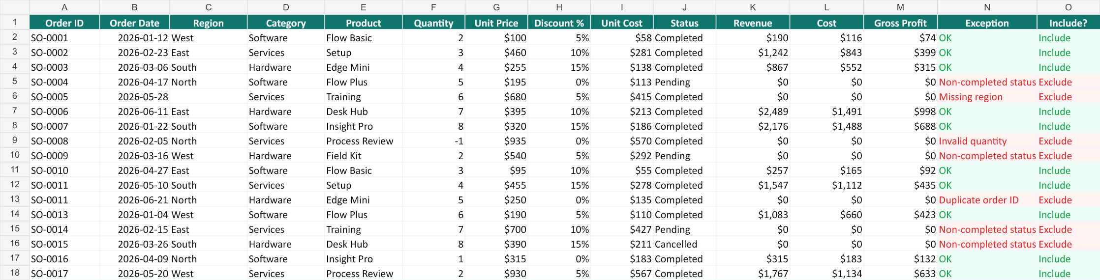Select column A header

[x=64, y=7]
